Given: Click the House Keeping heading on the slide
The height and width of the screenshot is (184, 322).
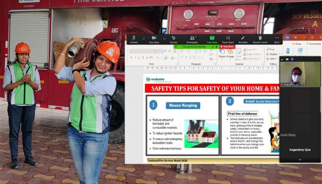Looking at the screenshot, I should click(x=183, y=105).
